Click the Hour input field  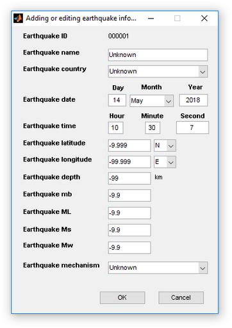pyautogui.click(x=115, y=127)
